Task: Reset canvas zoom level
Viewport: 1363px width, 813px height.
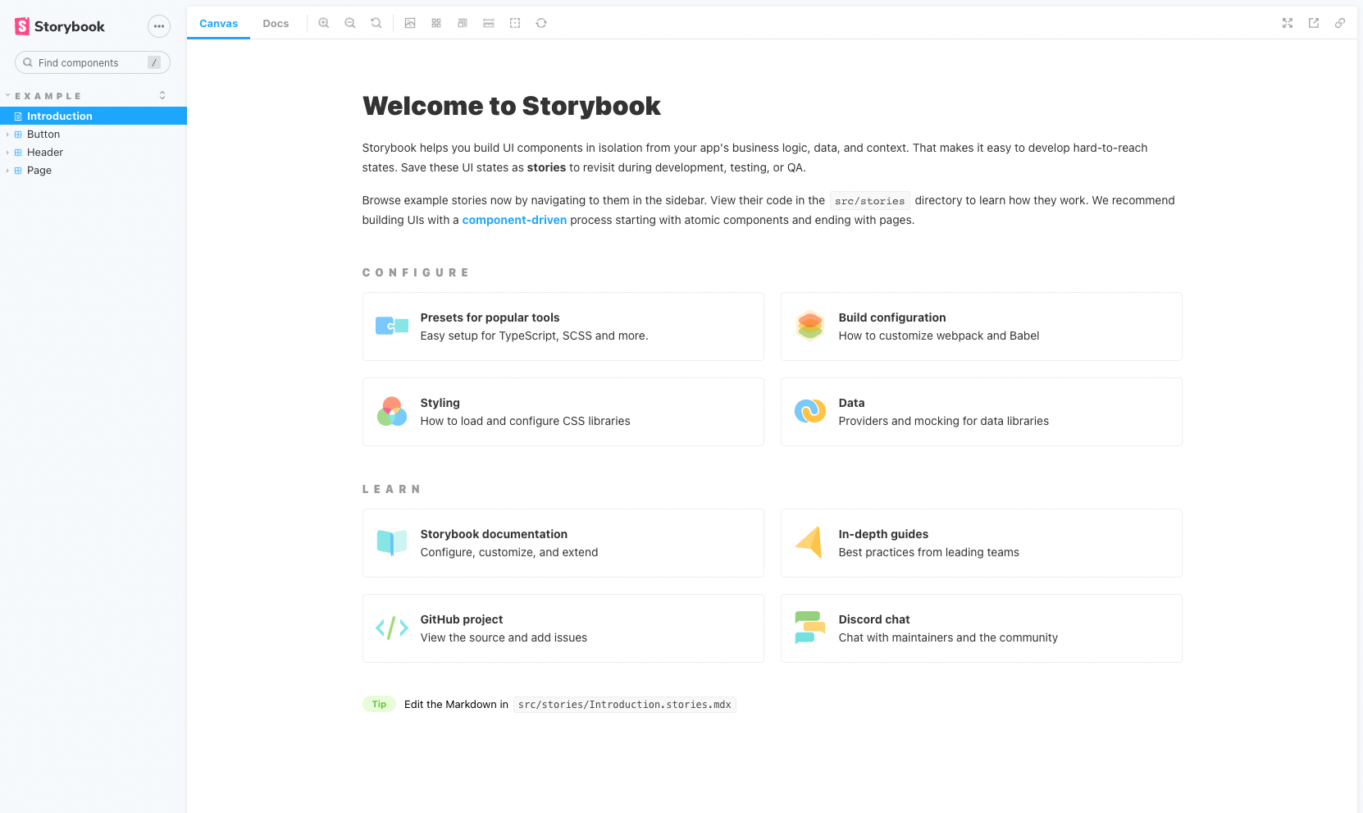Action: point(376,23)
